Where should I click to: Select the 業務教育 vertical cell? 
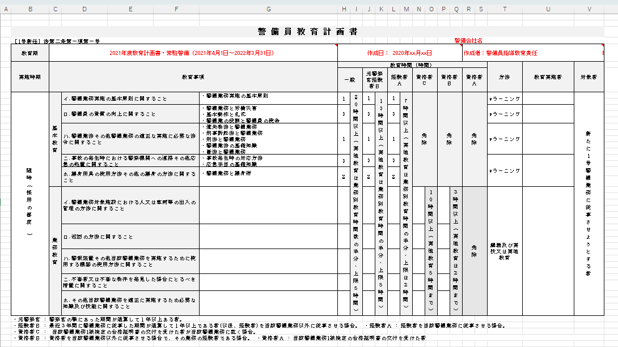pyautogui.click(x=55, y=251)
